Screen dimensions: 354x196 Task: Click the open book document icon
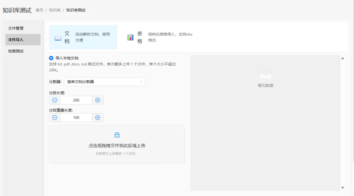pos(58,38)
